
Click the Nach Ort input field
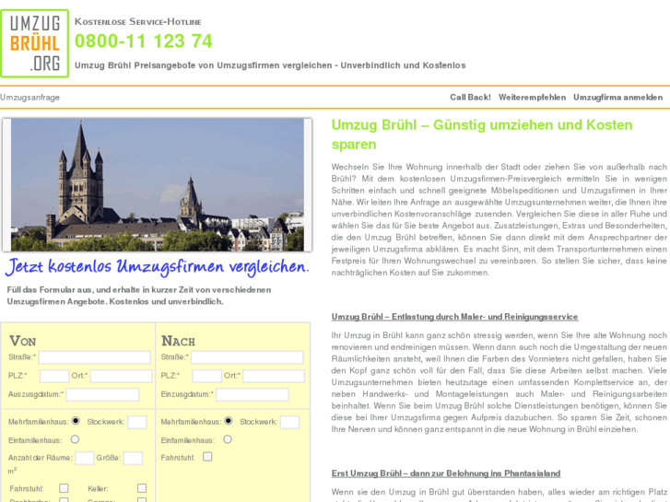(274, 376)
